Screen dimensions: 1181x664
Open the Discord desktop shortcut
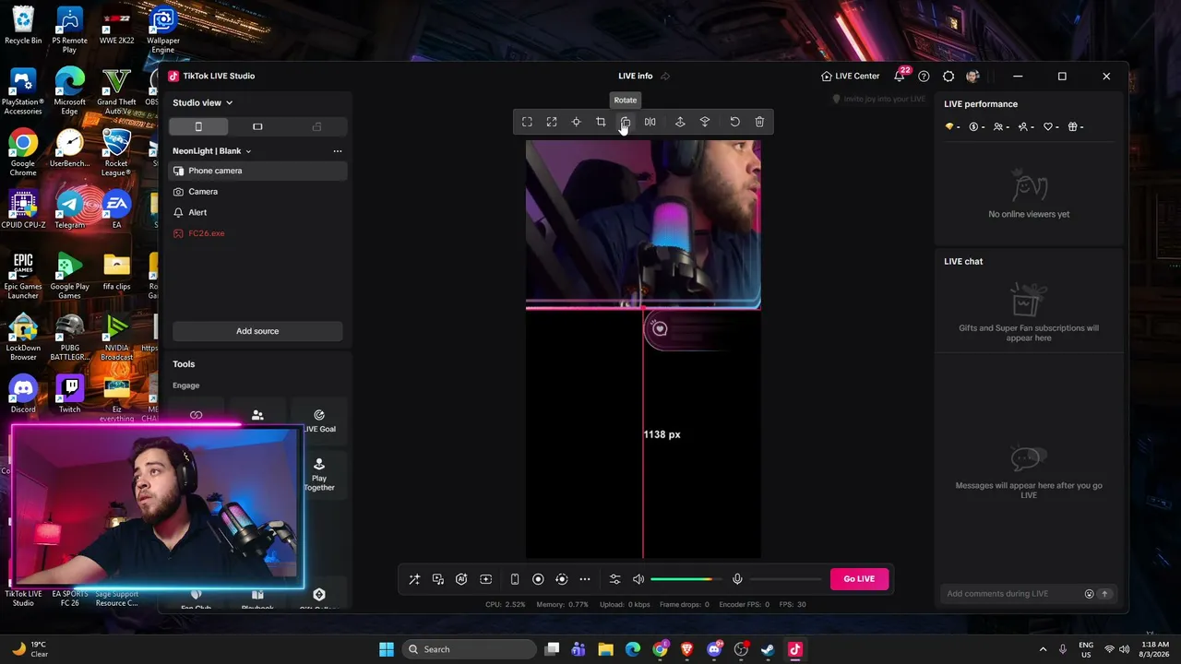click(23, 394)
